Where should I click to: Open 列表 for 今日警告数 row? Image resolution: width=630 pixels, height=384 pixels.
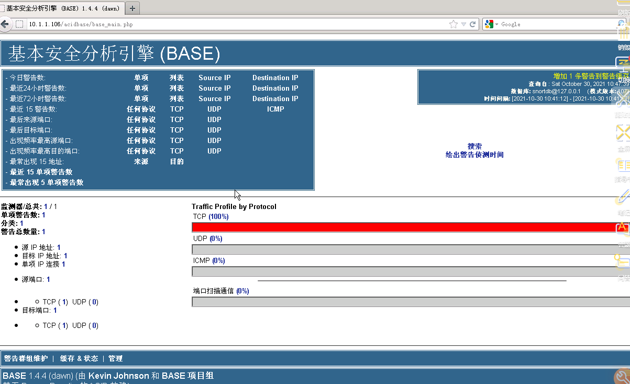[177, 78]
